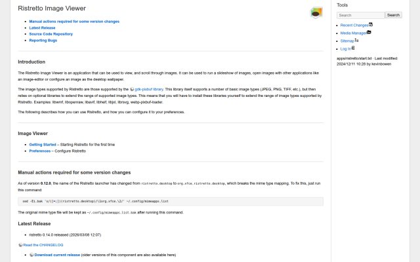Open the Media Manager link

354,33
